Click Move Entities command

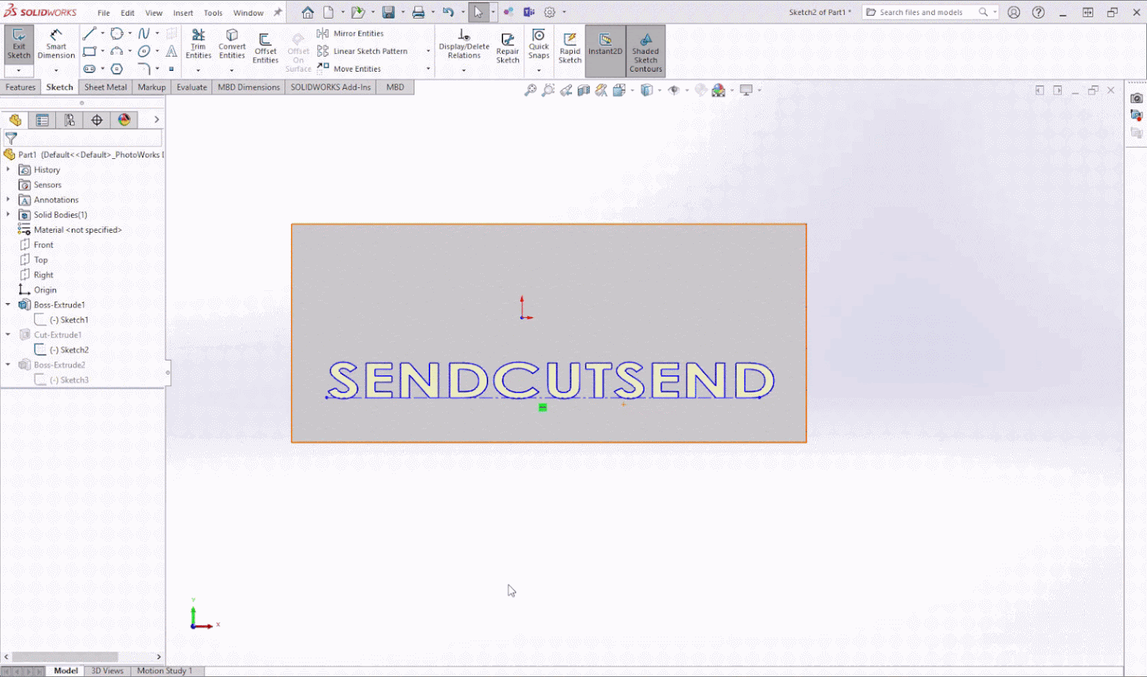pyautogui.click(x=349, y=69)
